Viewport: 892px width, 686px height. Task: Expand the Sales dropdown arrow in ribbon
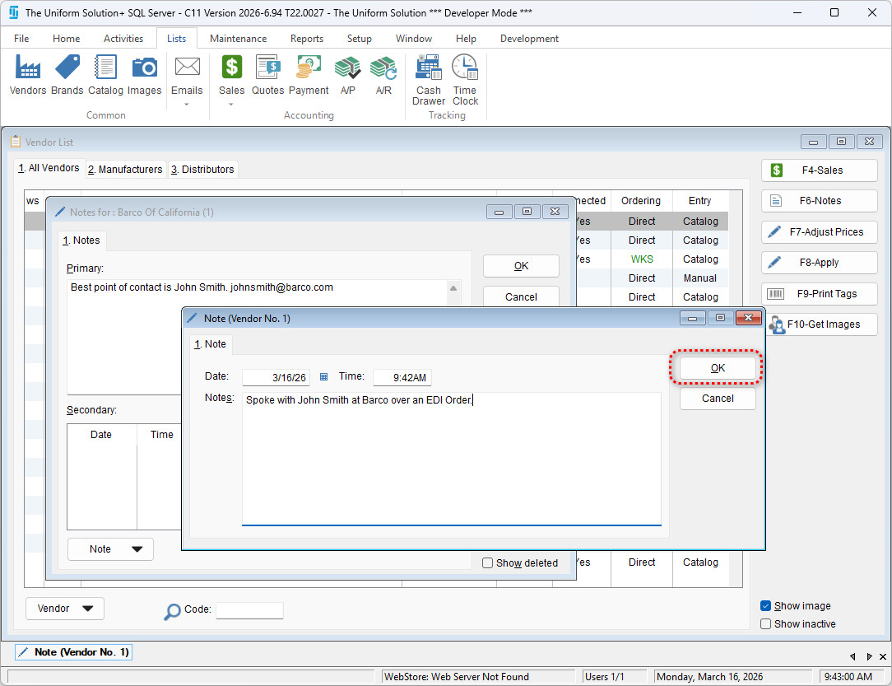[231, 105]
